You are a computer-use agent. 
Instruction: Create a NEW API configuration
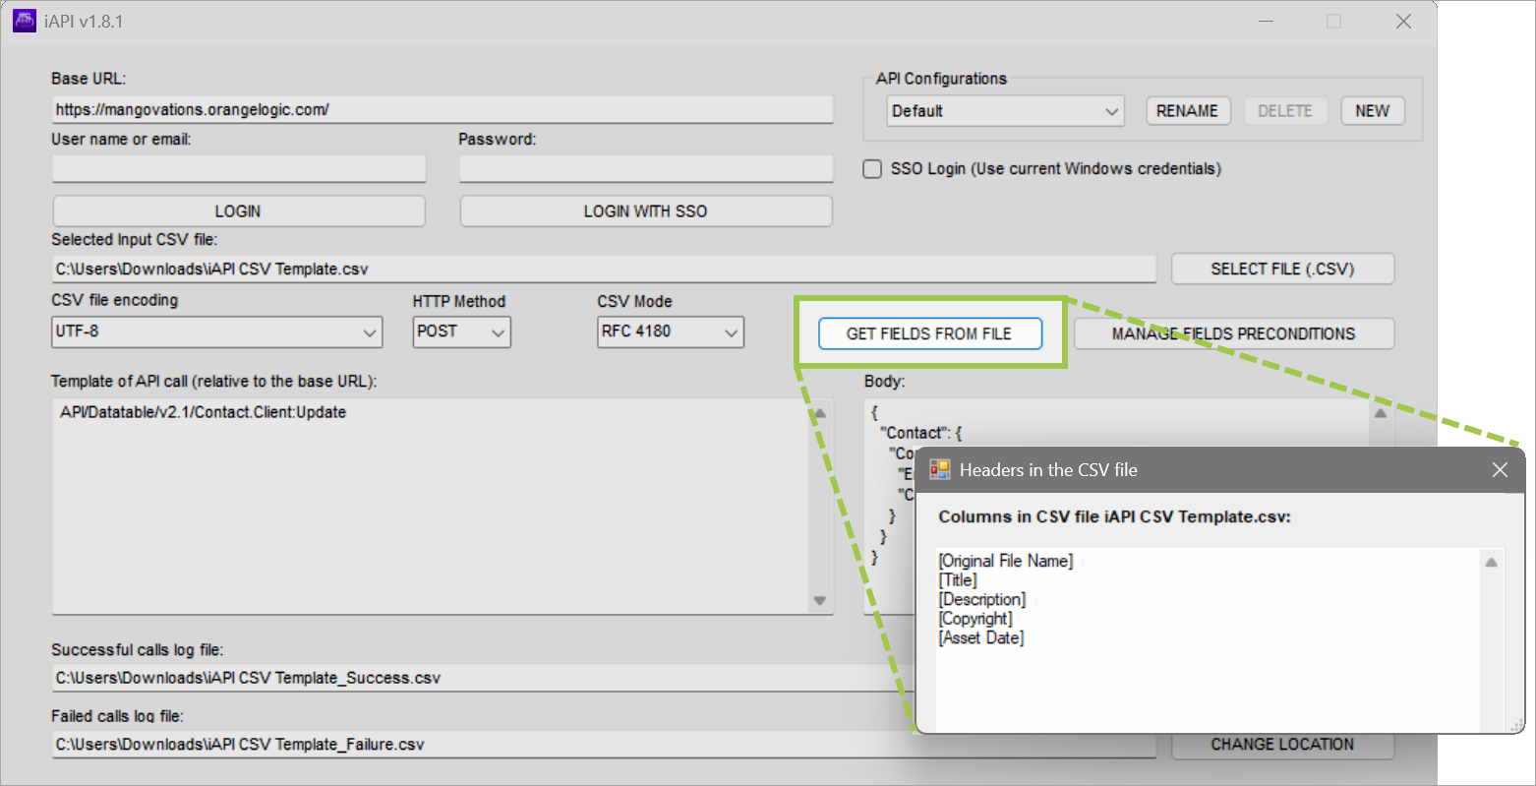[x=1372, y=110]
